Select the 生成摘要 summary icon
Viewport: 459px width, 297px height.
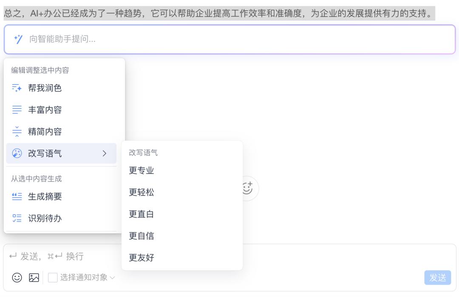coord(17,196)
